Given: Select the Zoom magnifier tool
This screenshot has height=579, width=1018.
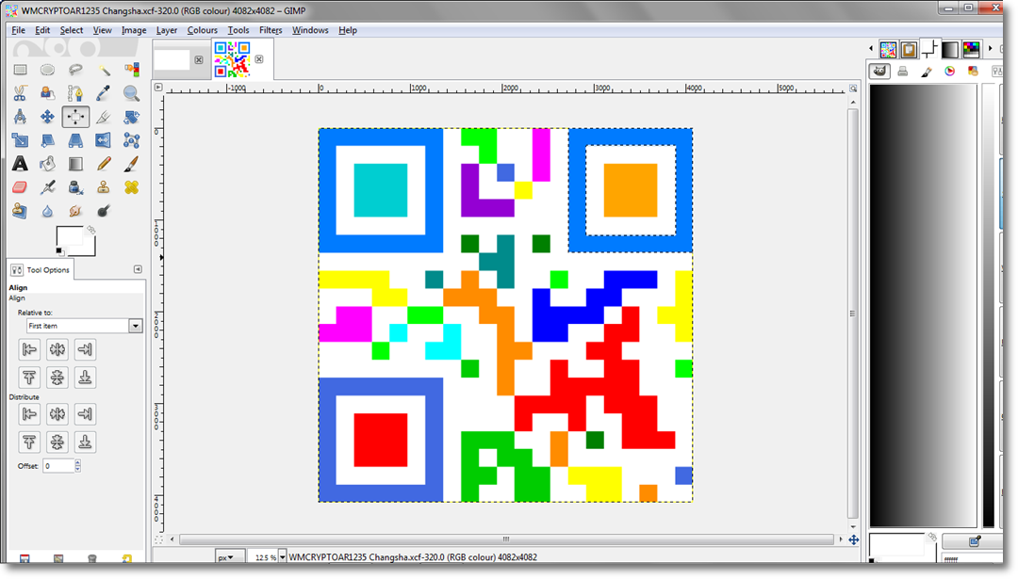Looking at the screenshot, I should [131, 92].
